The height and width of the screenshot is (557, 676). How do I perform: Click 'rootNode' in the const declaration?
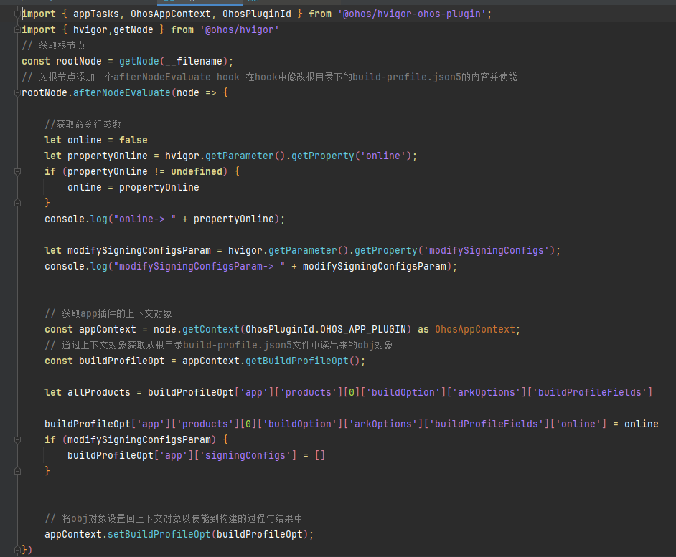pyautogui.click(x=79, y=61)
